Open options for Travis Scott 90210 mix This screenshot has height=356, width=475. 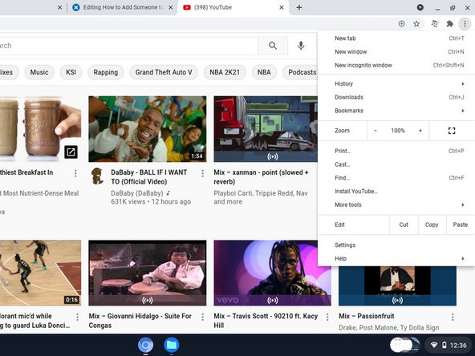(327, 317)
